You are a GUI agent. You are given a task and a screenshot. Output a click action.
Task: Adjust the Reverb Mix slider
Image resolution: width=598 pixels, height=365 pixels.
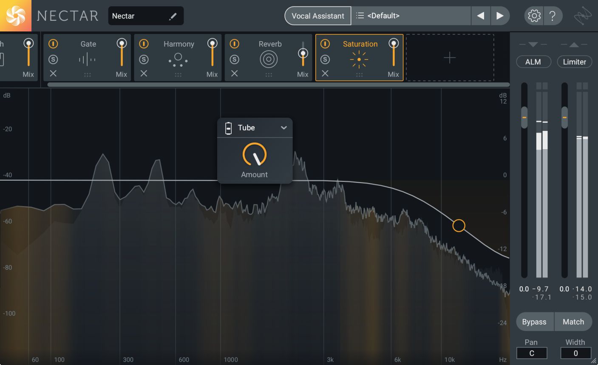click(303, 54)
